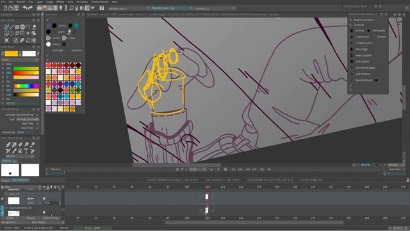Click the orange A color swatch

click(x=12, y=54)
